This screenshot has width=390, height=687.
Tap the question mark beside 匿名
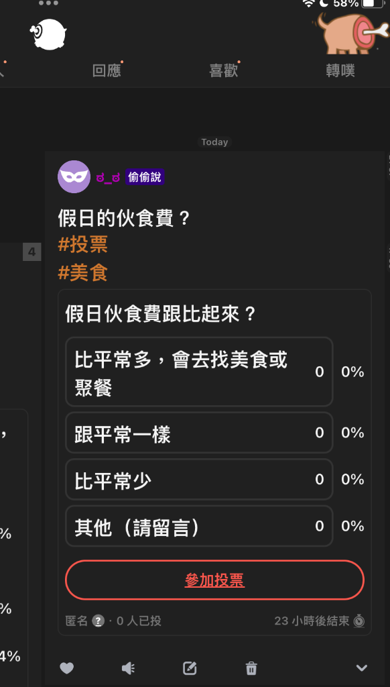(98, 621)
